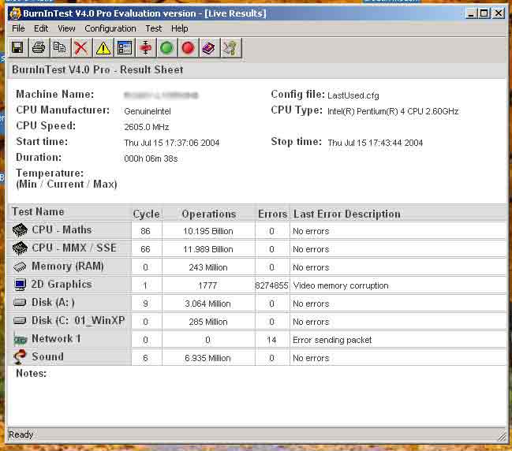Open the Test menu
This screenshot has height=451, width=512.
[x=154, y=28]
